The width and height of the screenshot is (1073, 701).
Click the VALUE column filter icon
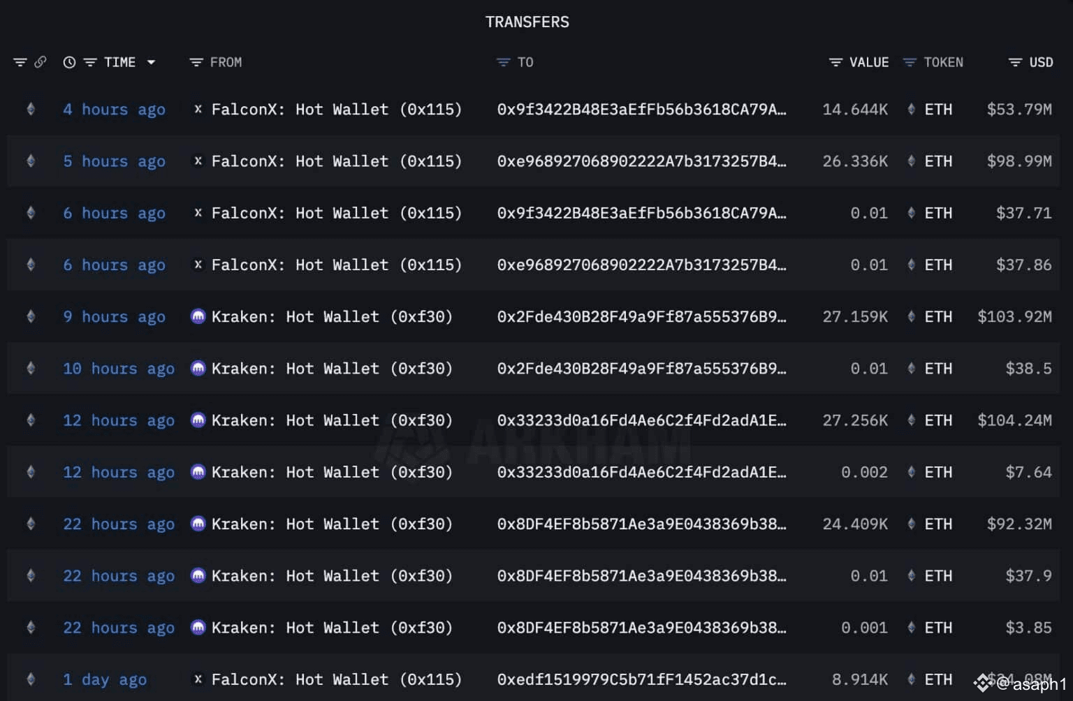click(835, 62)
